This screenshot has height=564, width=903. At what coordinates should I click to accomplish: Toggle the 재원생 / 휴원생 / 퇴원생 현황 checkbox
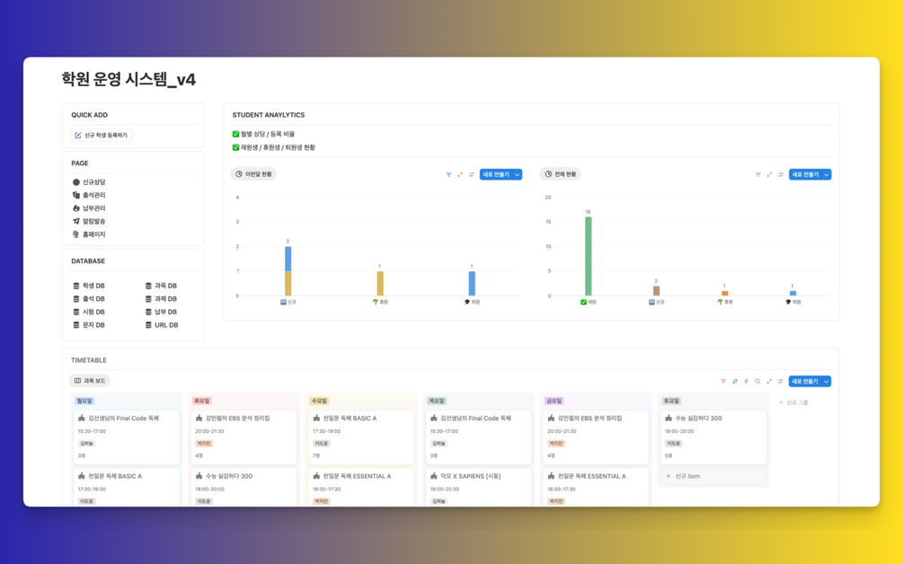pyautogui.click(x=235, y=147)
